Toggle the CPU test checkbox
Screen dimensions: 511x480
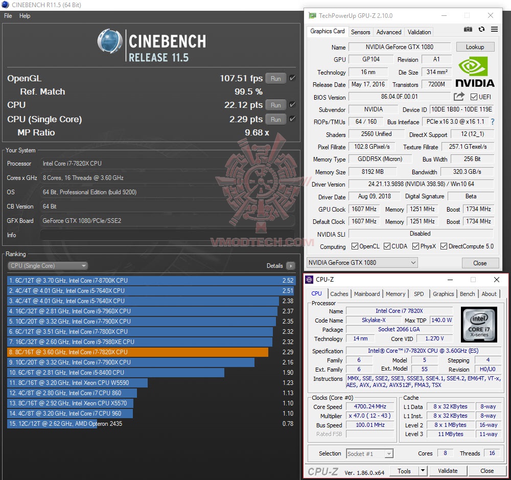(x=292, y=104)
